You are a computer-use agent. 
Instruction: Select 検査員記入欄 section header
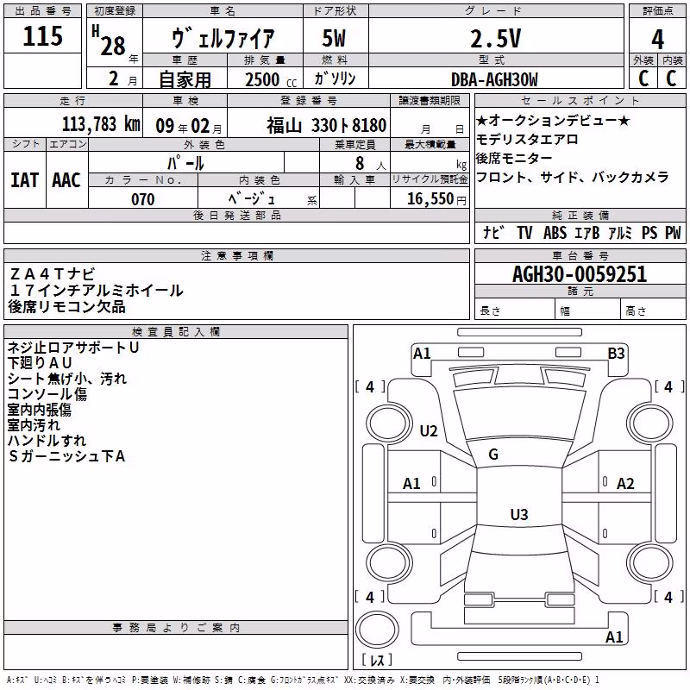(x=176, y=332)
